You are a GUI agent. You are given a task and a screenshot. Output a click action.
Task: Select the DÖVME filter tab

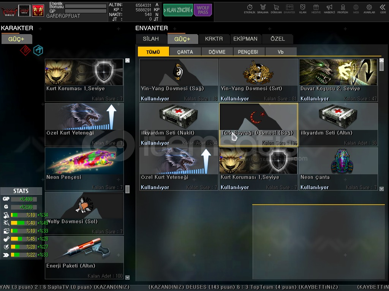click(x=217, y=52)
